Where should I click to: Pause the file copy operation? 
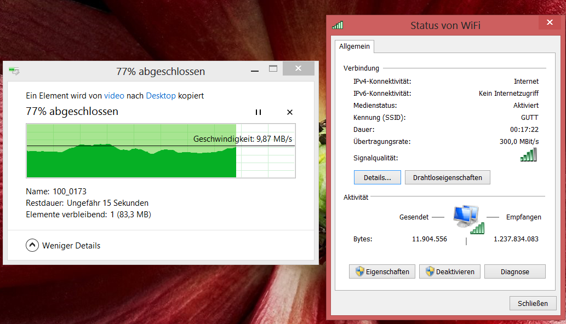tap(258, 112)
